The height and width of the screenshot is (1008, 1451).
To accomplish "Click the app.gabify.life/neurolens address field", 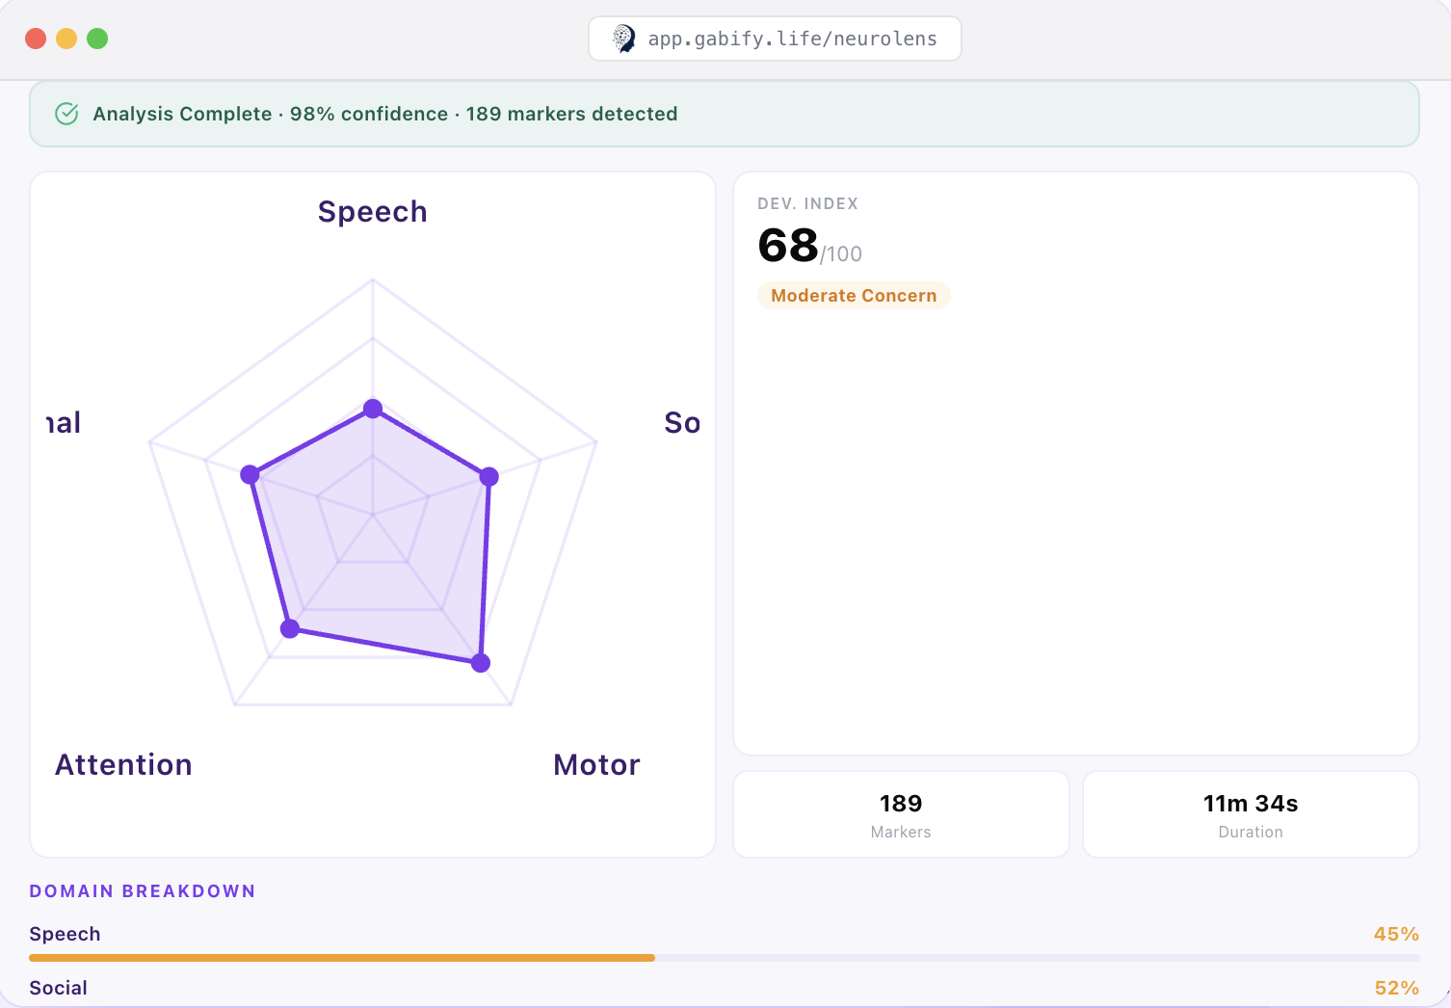I will point(775,39).
